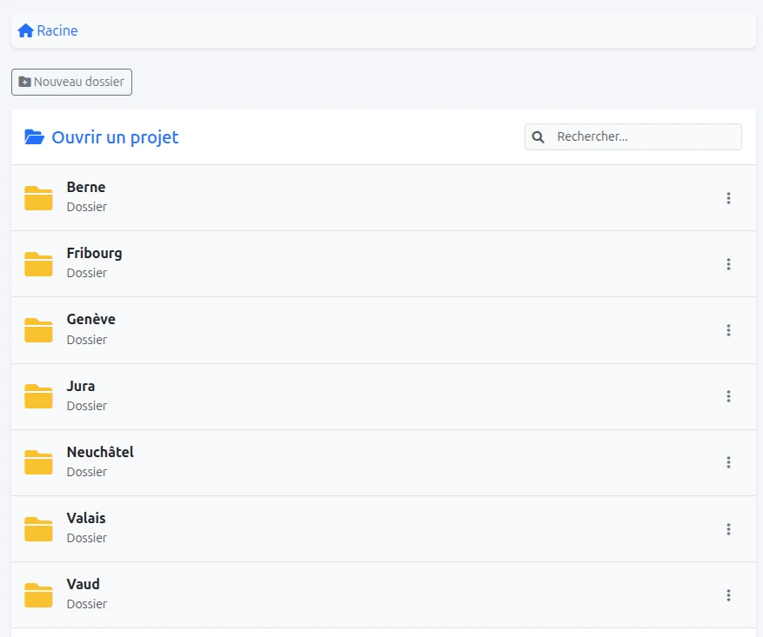Click the Valais folder icon
Viewport: 763px width, 637px height.
pyautogui.click(x=38, y=528)
